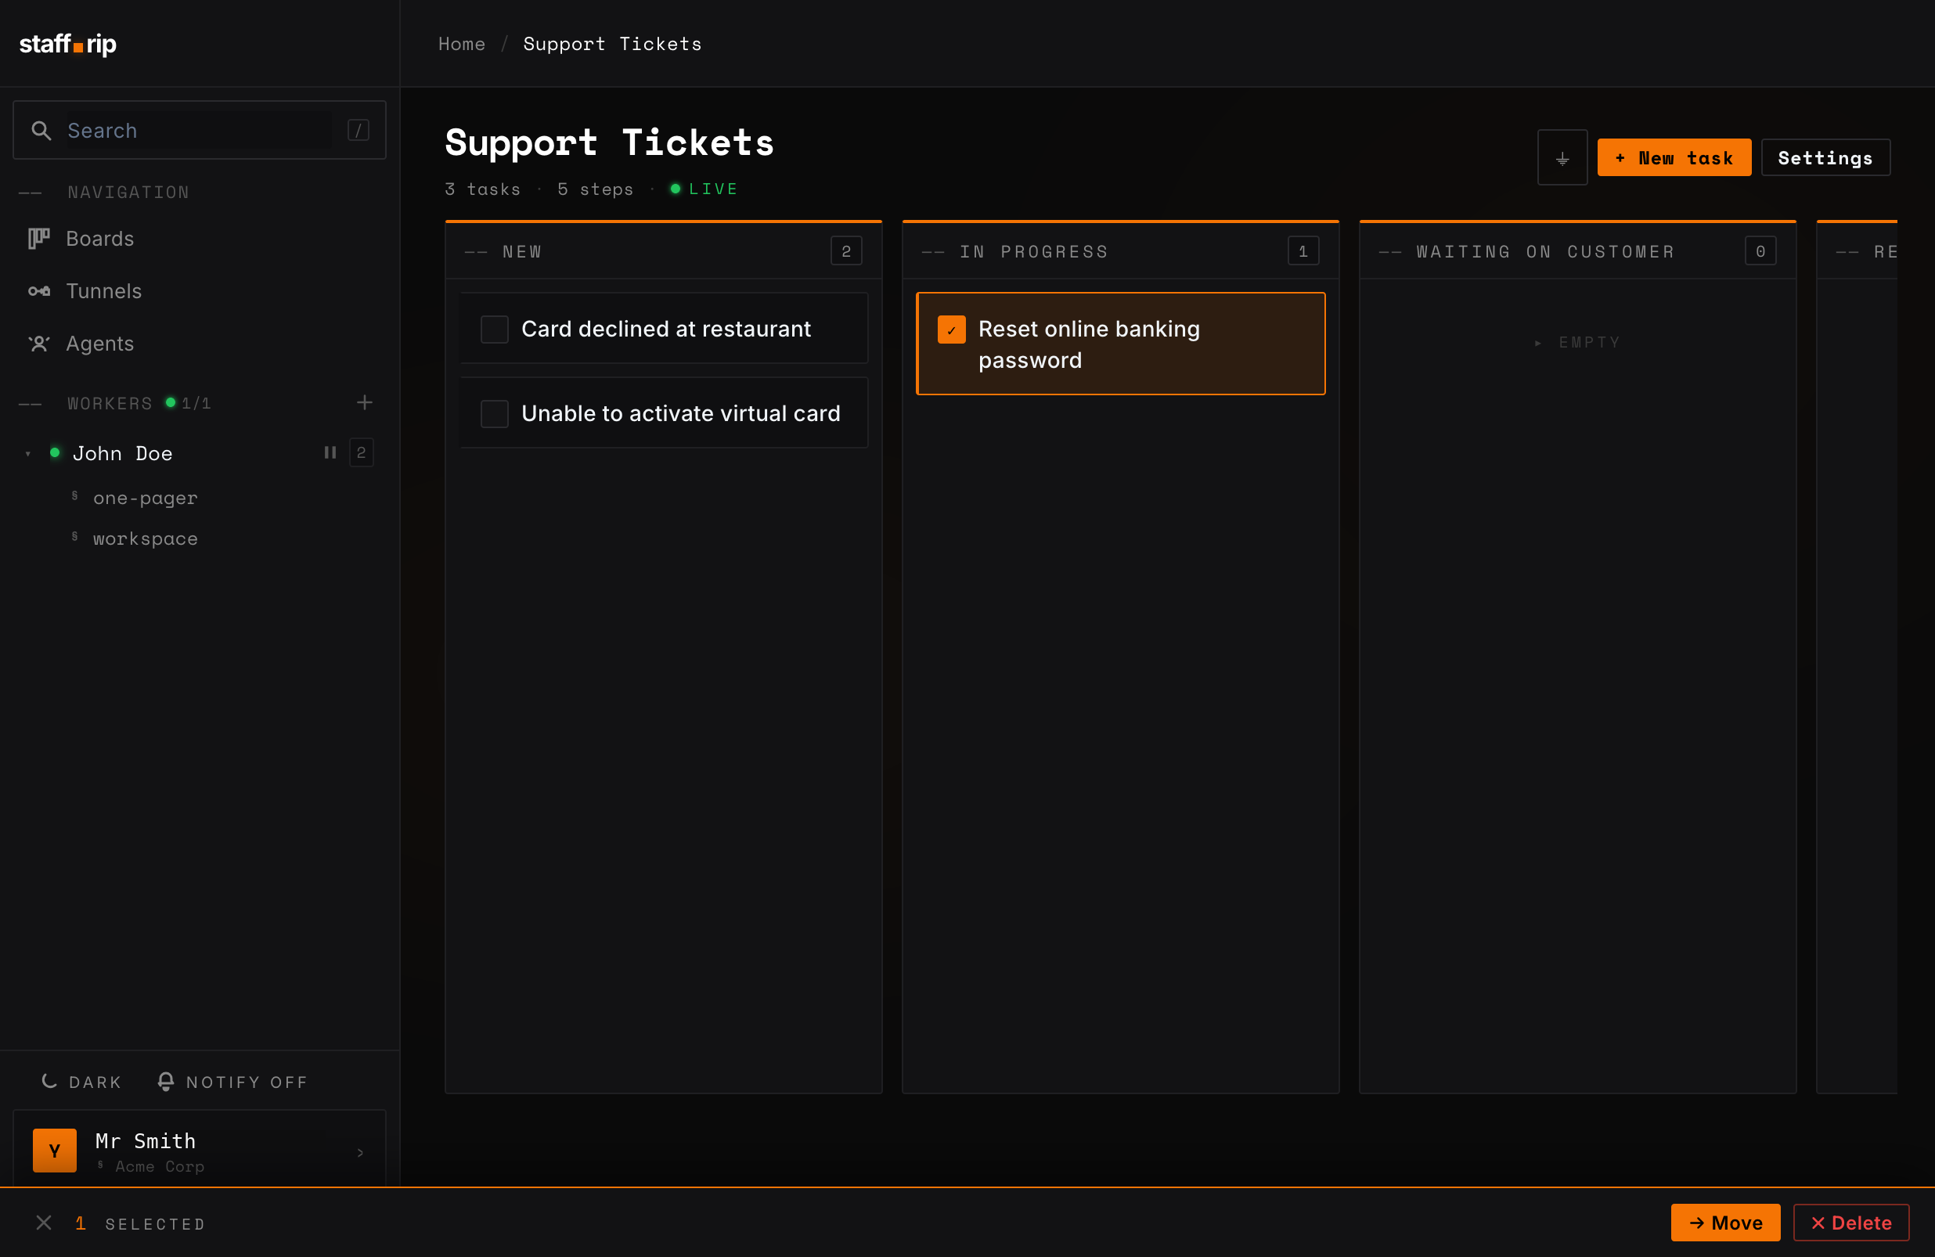The image size is (1935, 1257).
Task: Check Unable to activate virtual card checkbox
Action: point(495,414)
